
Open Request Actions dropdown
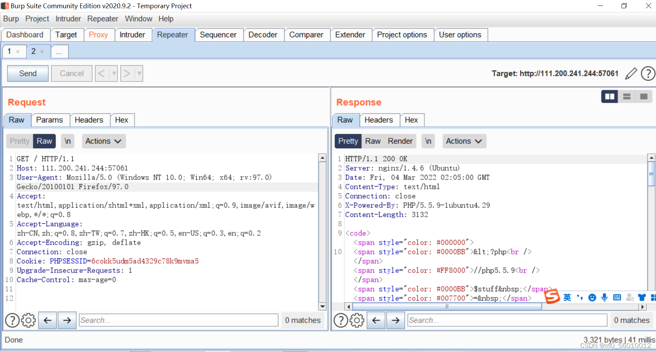click(104, 141)
